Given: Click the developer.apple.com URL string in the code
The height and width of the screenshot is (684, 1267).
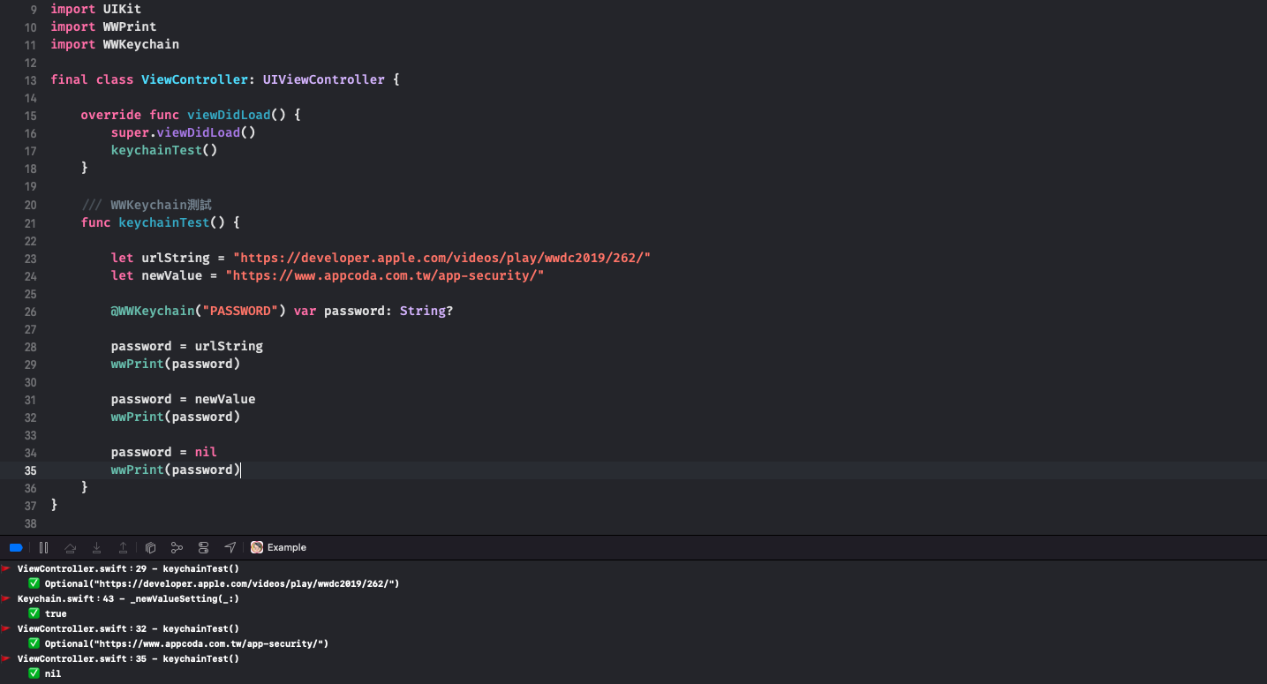Looking at the screenshot, I should pos(441,258).
